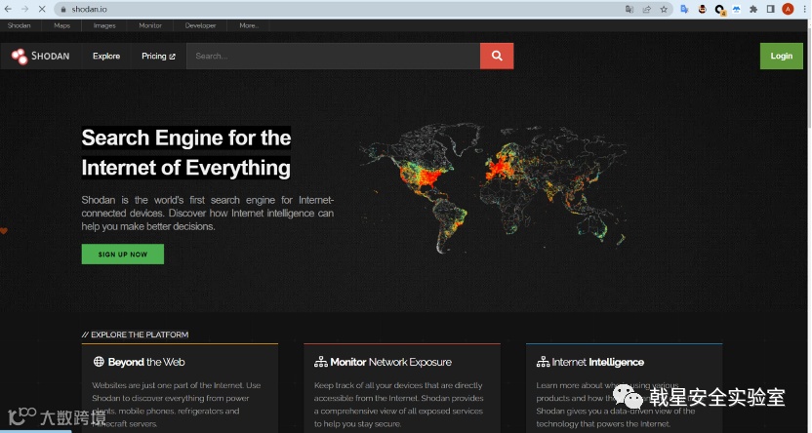This screenshot has height=433, width=812.
Task: Click the Beyond the Web card heading
Action: (x=146, y=362)
